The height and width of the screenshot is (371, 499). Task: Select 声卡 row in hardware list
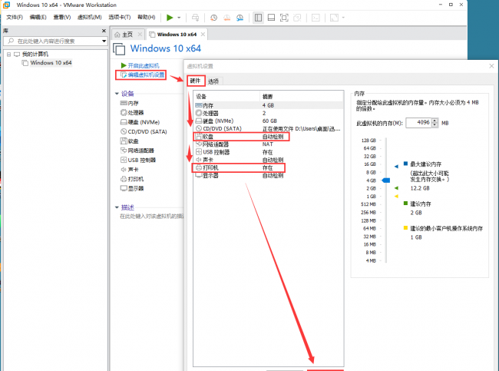tap(269, 160)
